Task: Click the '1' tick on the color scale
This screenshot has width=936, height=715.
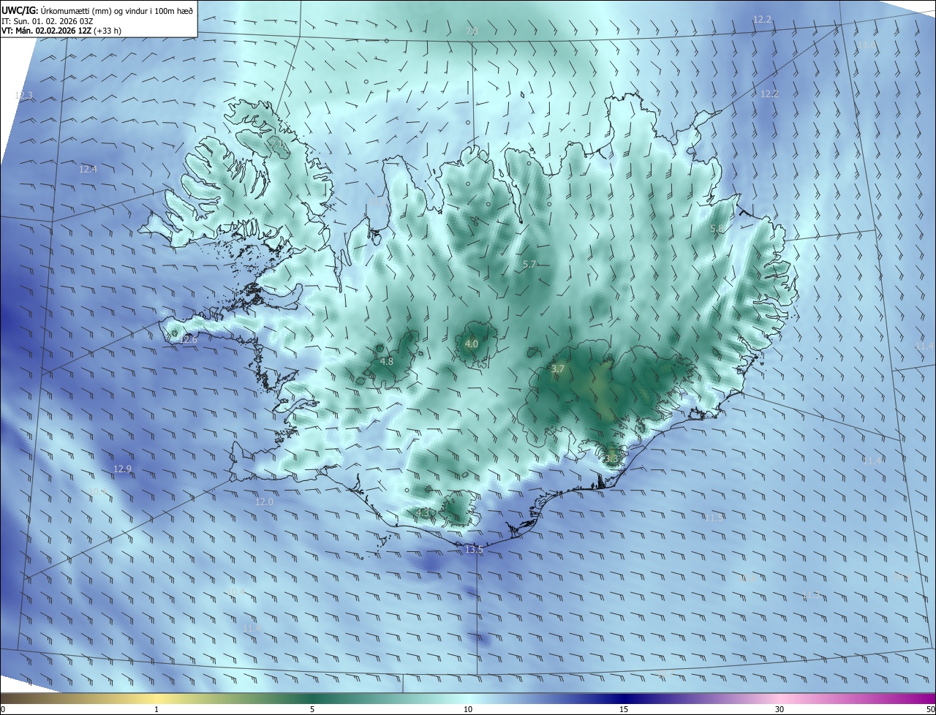Action: pyautogui.click(x=156, y=709)
